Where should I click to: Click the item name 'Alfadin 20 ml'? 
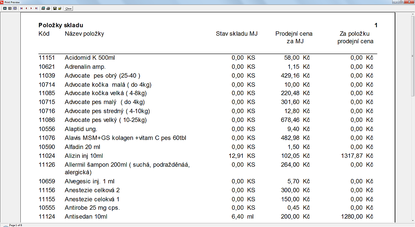[x=82, y=147]
